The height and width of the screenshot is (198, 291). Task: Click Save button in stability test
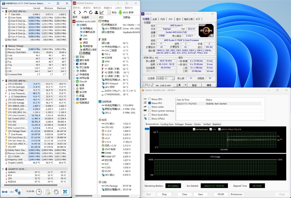tap(200, 194)
